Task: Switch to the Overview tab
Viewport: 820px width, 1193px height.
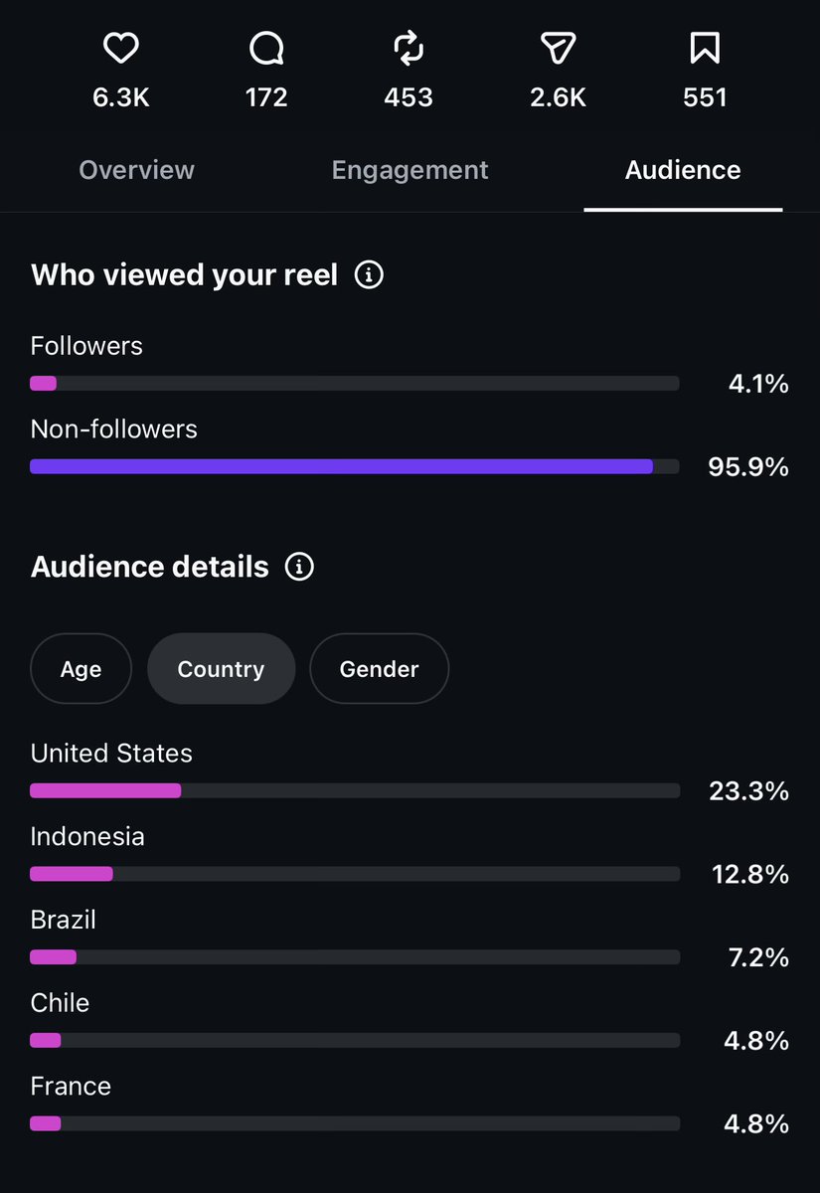Action: 136,170
